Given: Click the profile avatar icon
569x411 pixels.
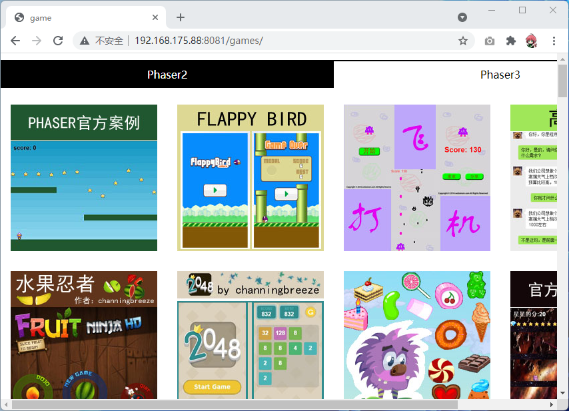Looking at the screenshot, I should point(532,41).
